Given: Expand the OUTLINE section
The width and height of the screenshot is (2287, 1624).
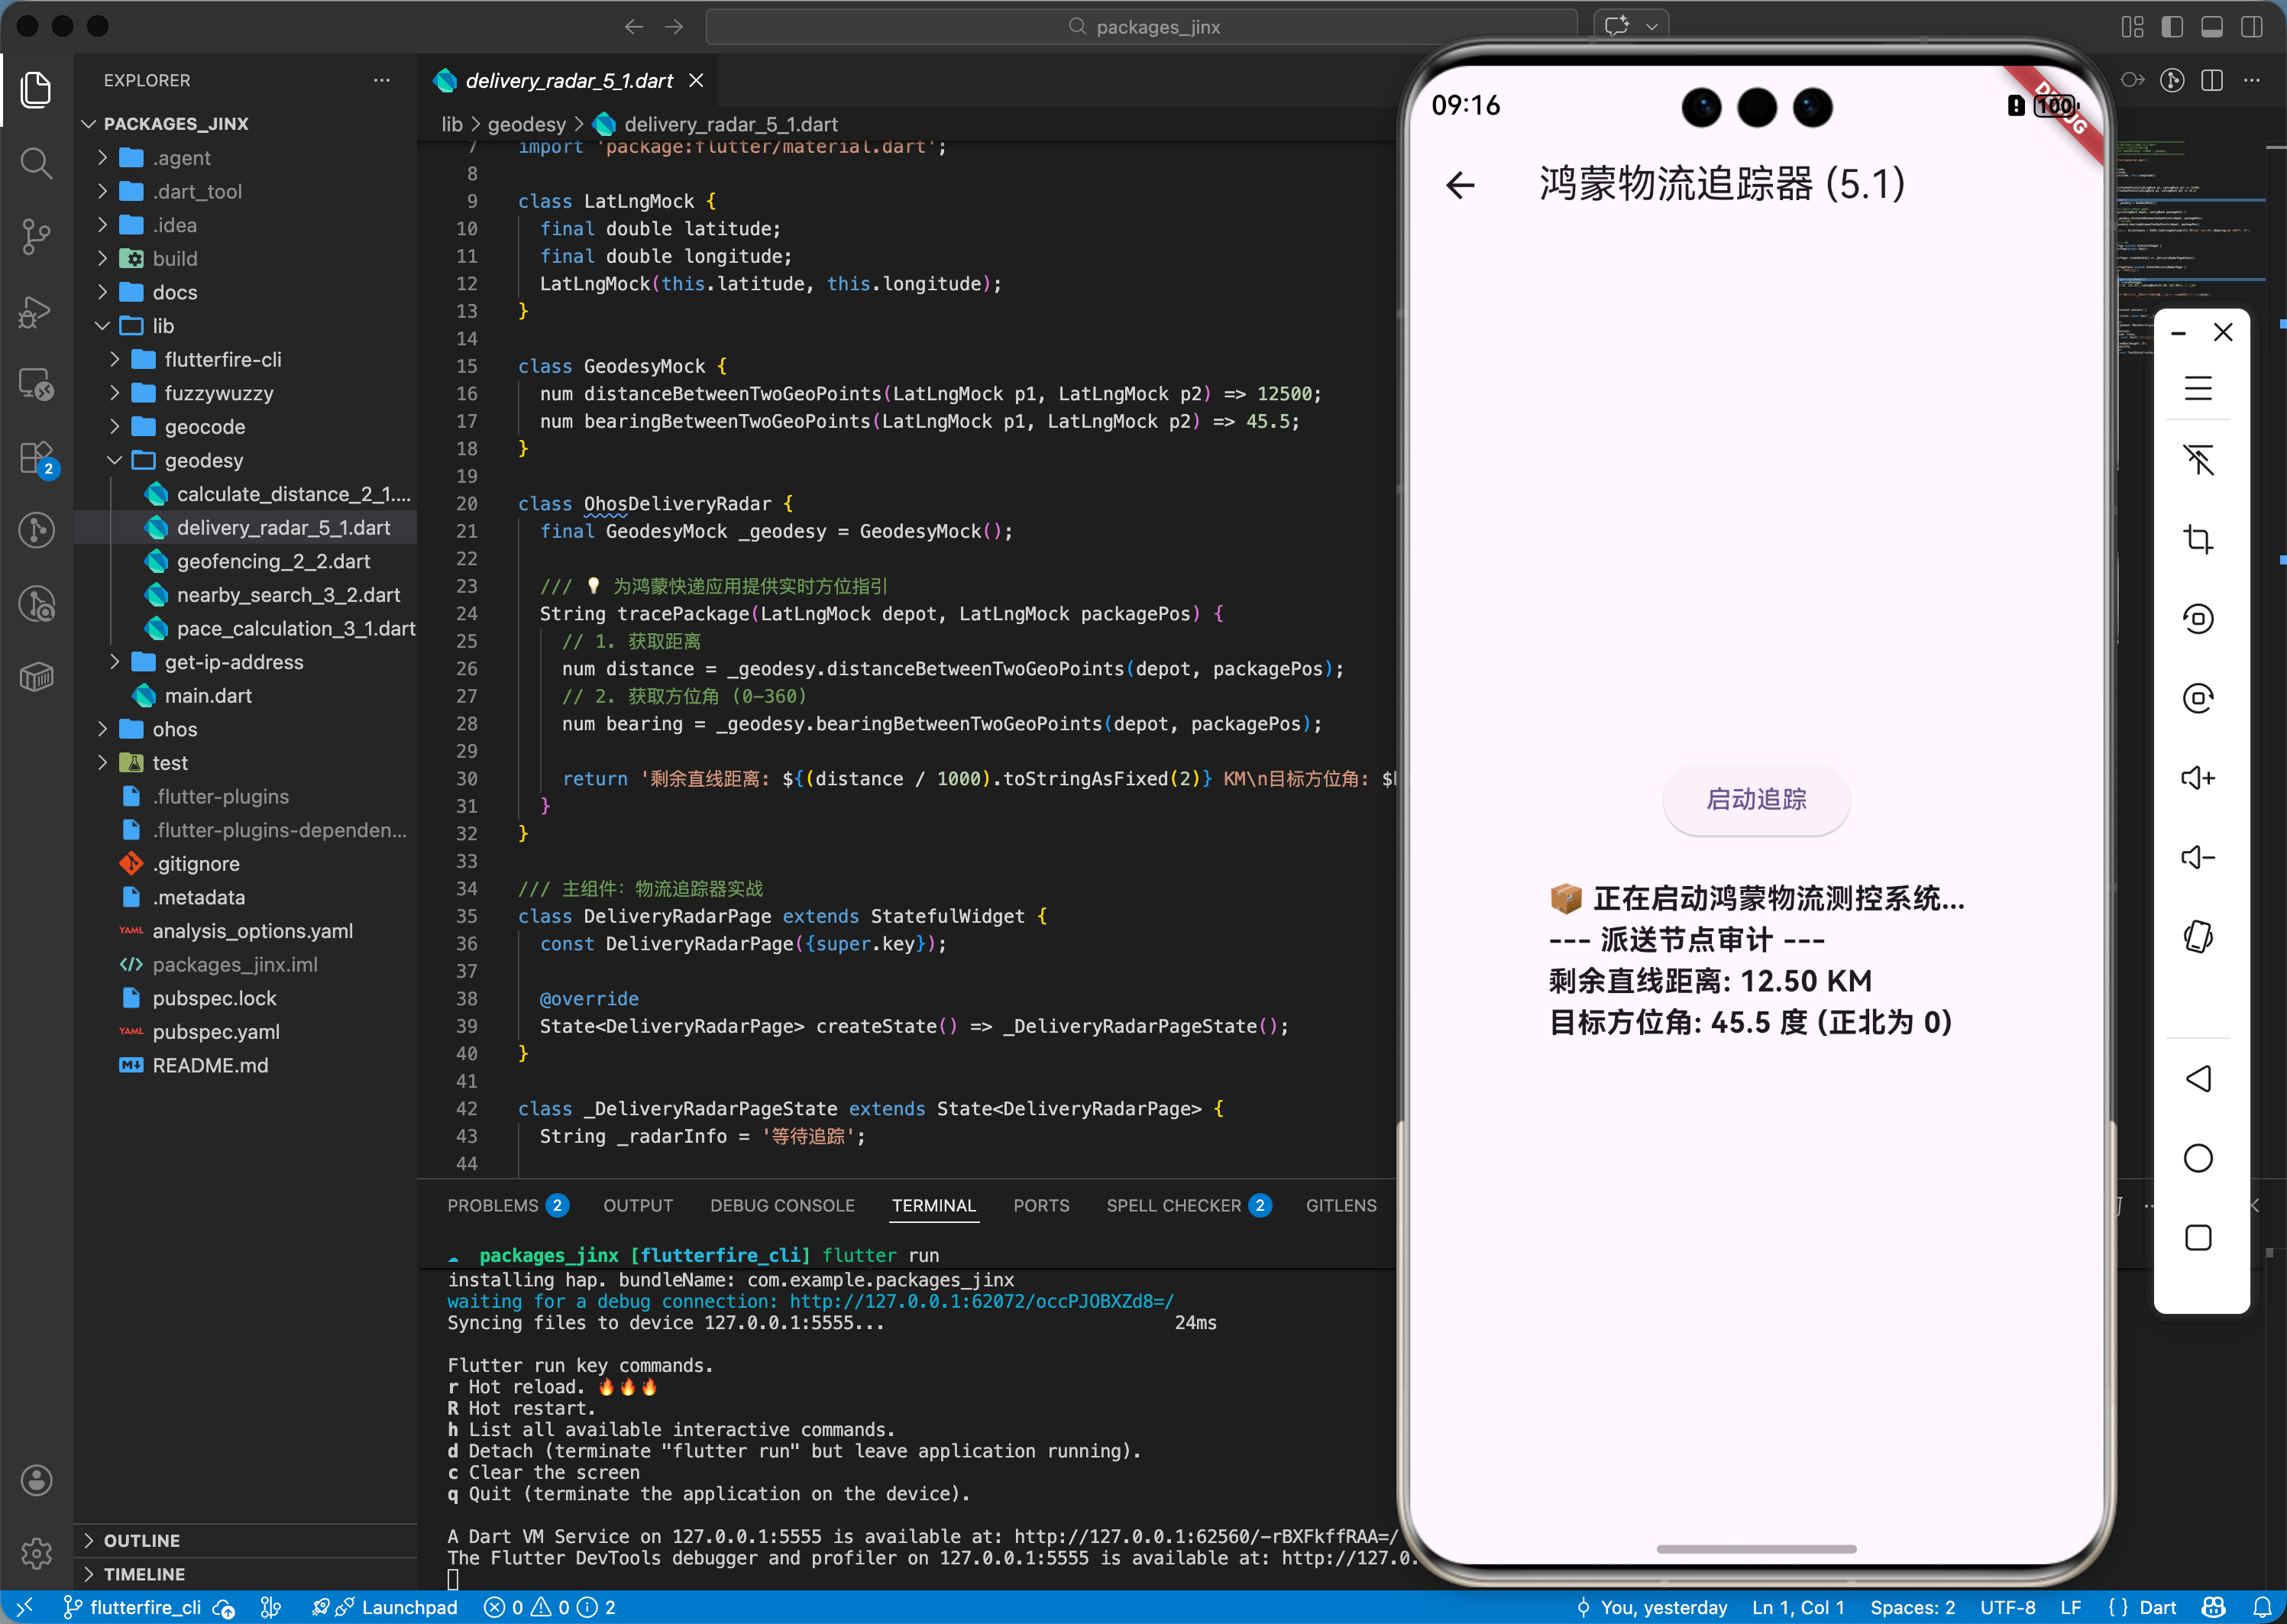Looking at the screenshot, I should [x=141, y=1540].
